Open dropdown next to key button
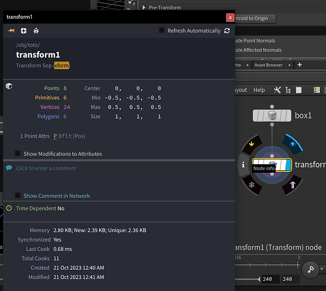Image resolution: width=326 pixels, height=291 pixels. (x=322, y=269)
